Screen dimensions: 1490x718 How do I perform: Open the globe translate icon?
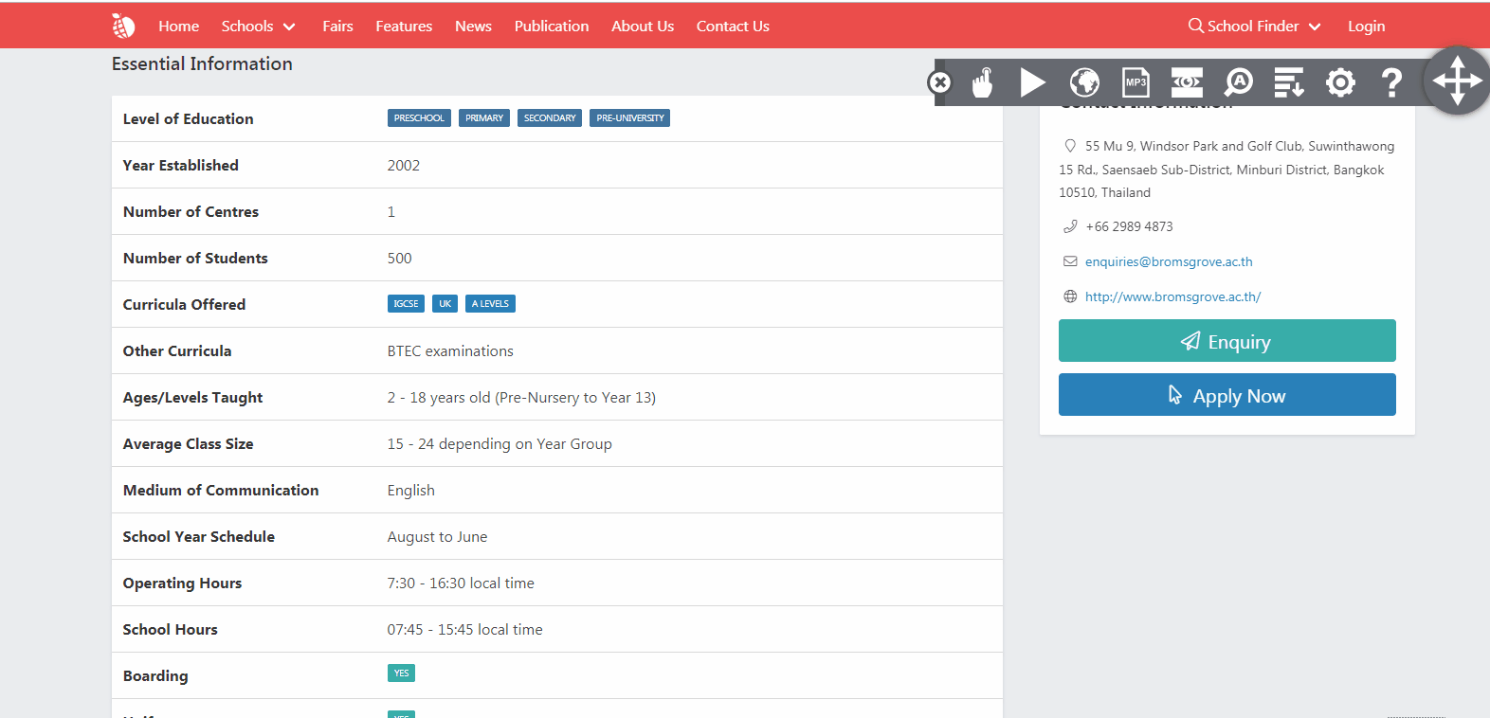[1084, 83]
